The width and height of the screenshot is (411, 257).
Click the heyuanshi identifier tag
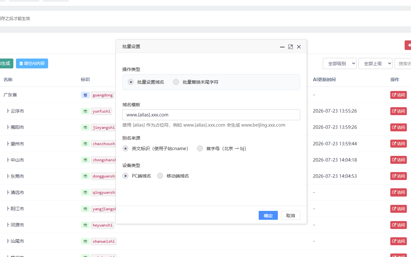(103, 225)
